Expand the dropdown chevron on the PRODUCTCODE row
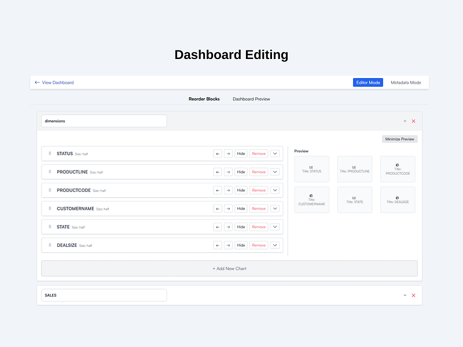463x347 pixels. pos(274,190)
